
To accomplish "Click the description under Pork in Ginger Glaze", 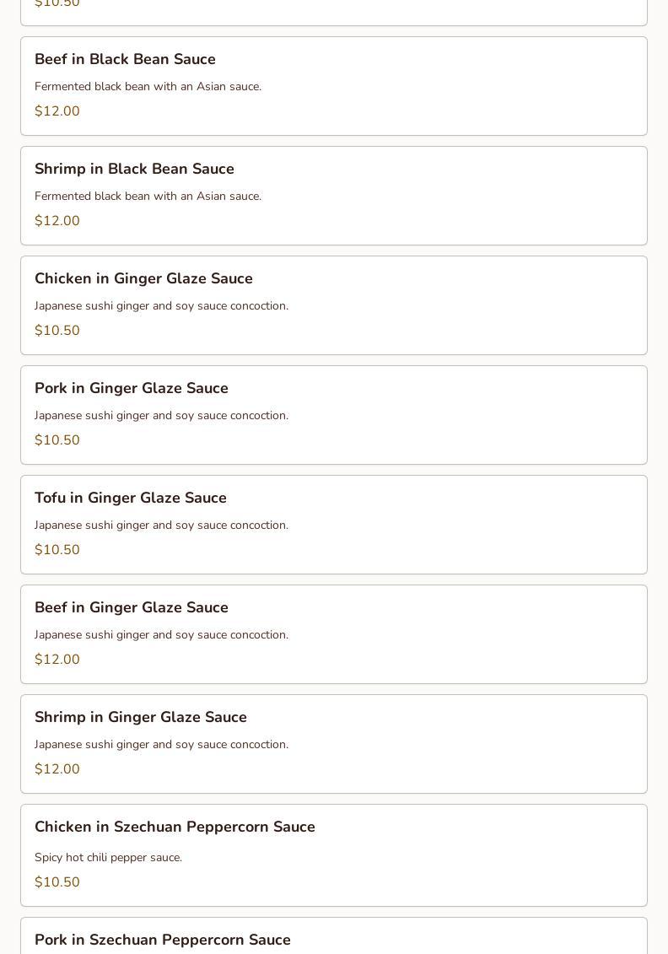I will click(161, 415).
